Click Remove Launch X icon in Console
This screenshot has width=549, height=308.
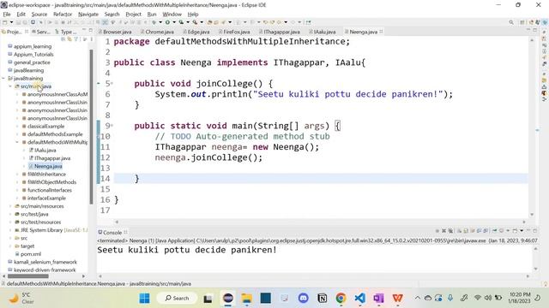coord(443,231)
